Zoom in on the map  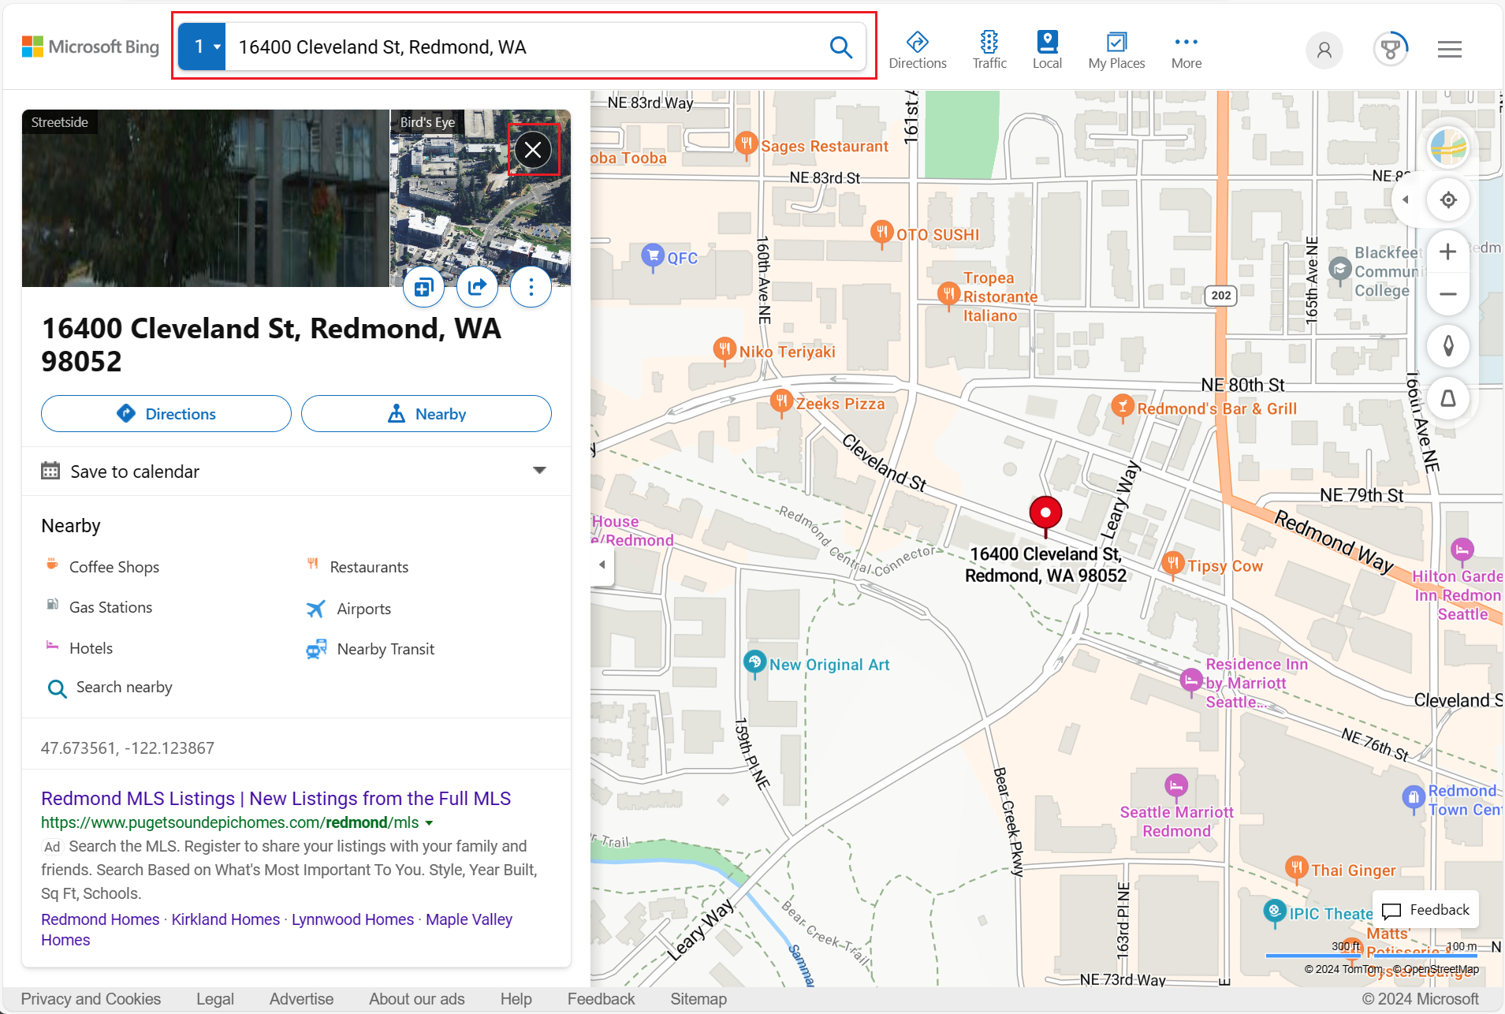coord(1448,252)
